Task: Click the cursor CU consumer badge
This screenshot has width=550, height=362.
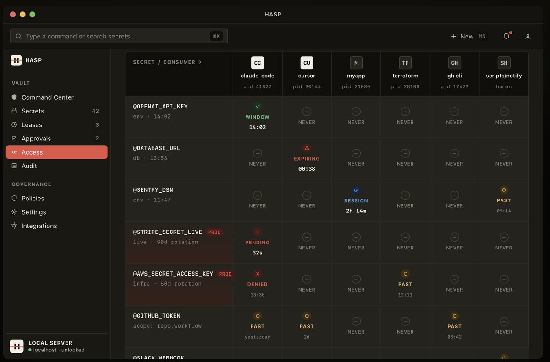Action: (307, 63)
